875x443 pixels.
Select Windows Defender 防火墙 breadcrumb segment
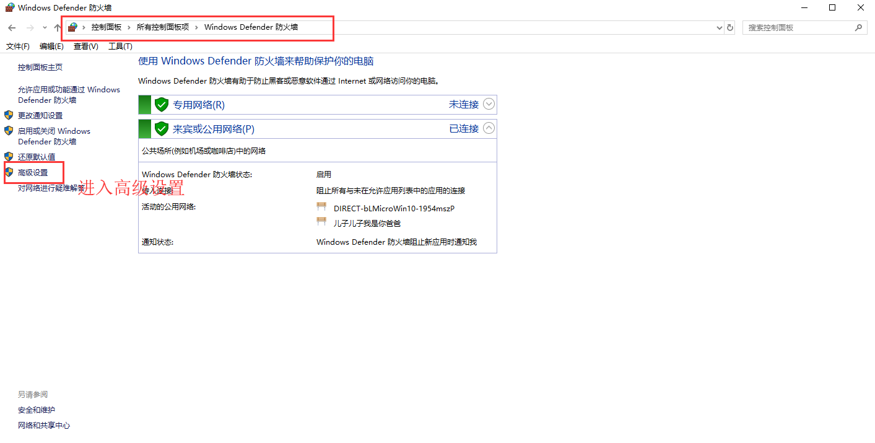pyautogui.click(x=251, y=27)
